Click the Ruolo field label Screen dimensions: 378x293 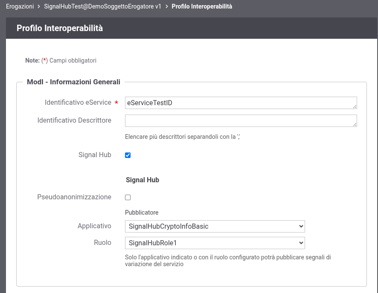[102, 242]
